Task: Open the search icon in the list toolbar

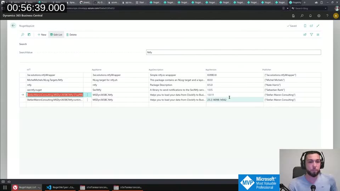Action: 23,35
